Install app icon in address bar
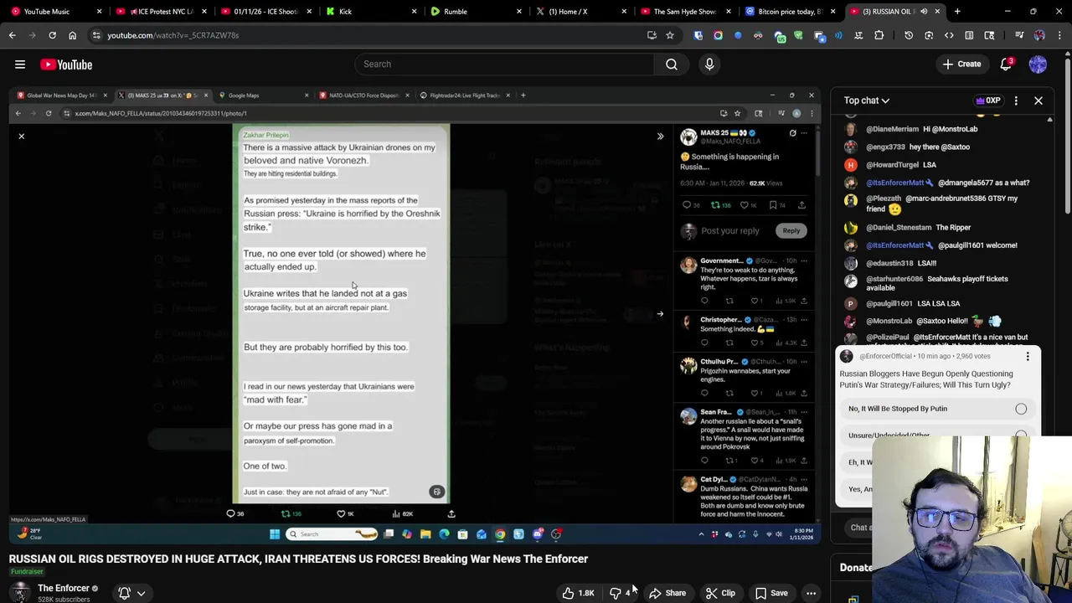The image size is (1072, 603). click(x=652, y=35)
